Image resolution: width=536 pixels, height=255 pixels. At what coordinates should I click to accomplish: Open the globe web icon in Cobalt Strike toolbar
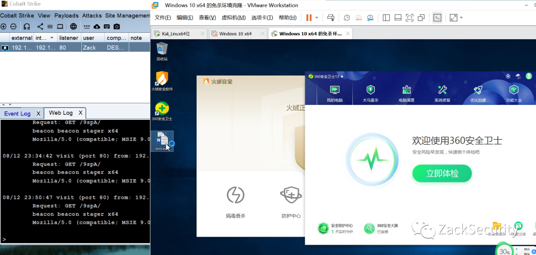click(x=73, y=26)
